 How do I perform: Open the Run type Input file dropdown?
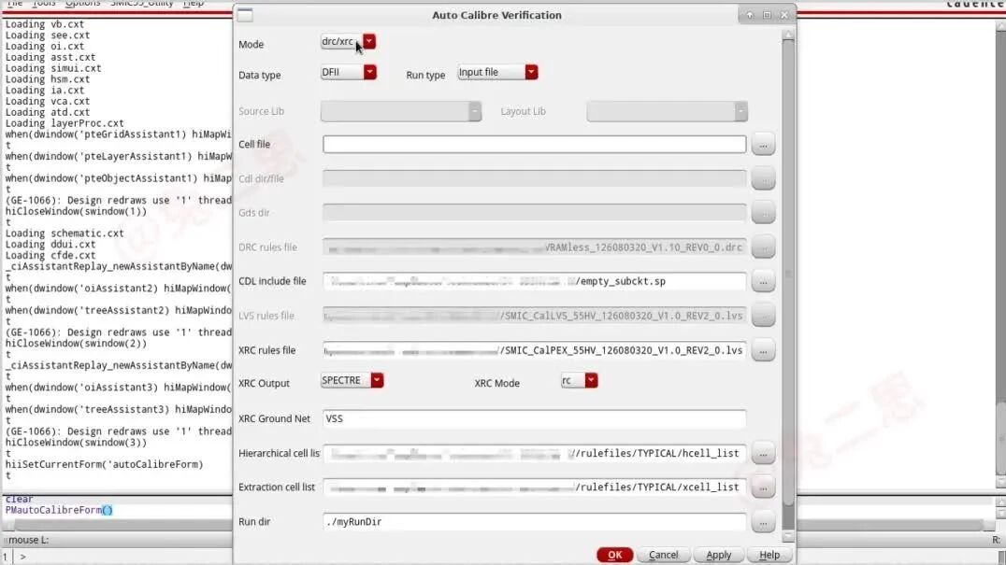(497, 73)
